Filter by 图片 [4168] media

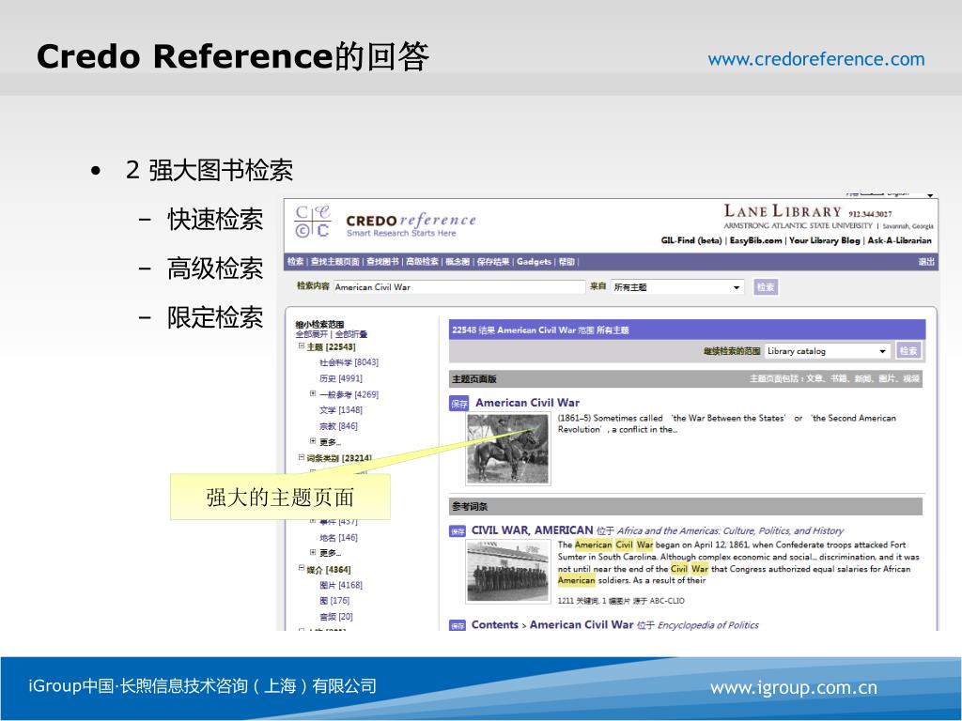[341, 586]
